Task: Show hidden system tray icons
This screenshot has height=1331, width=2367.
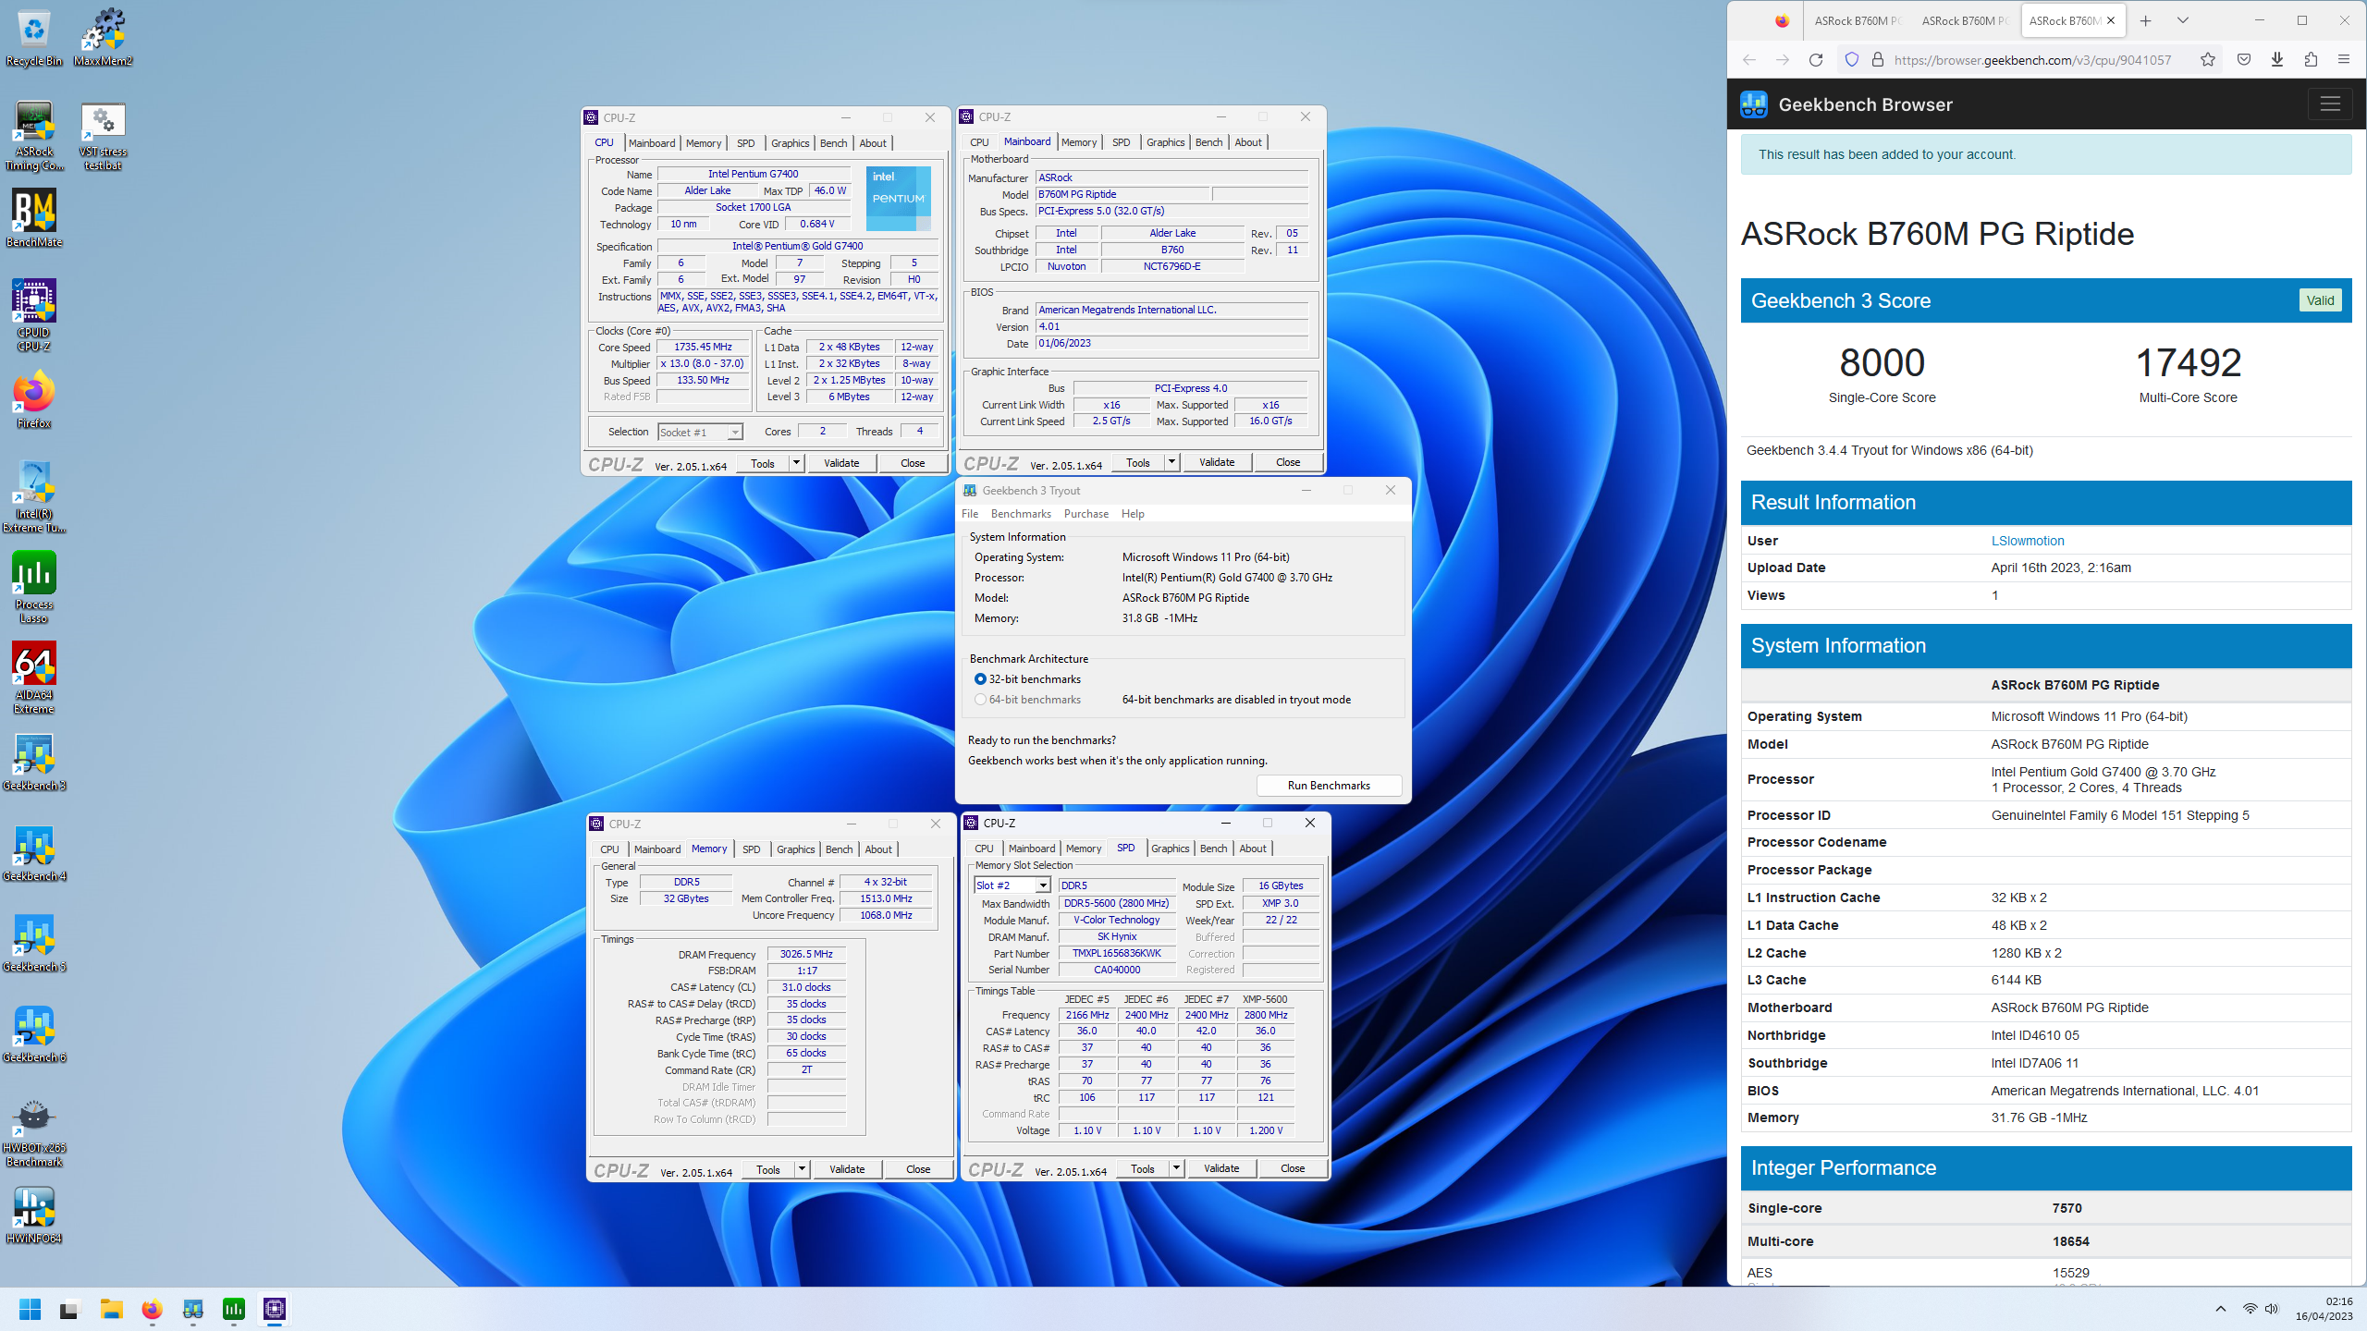Action: [x=2220, y=1309]
